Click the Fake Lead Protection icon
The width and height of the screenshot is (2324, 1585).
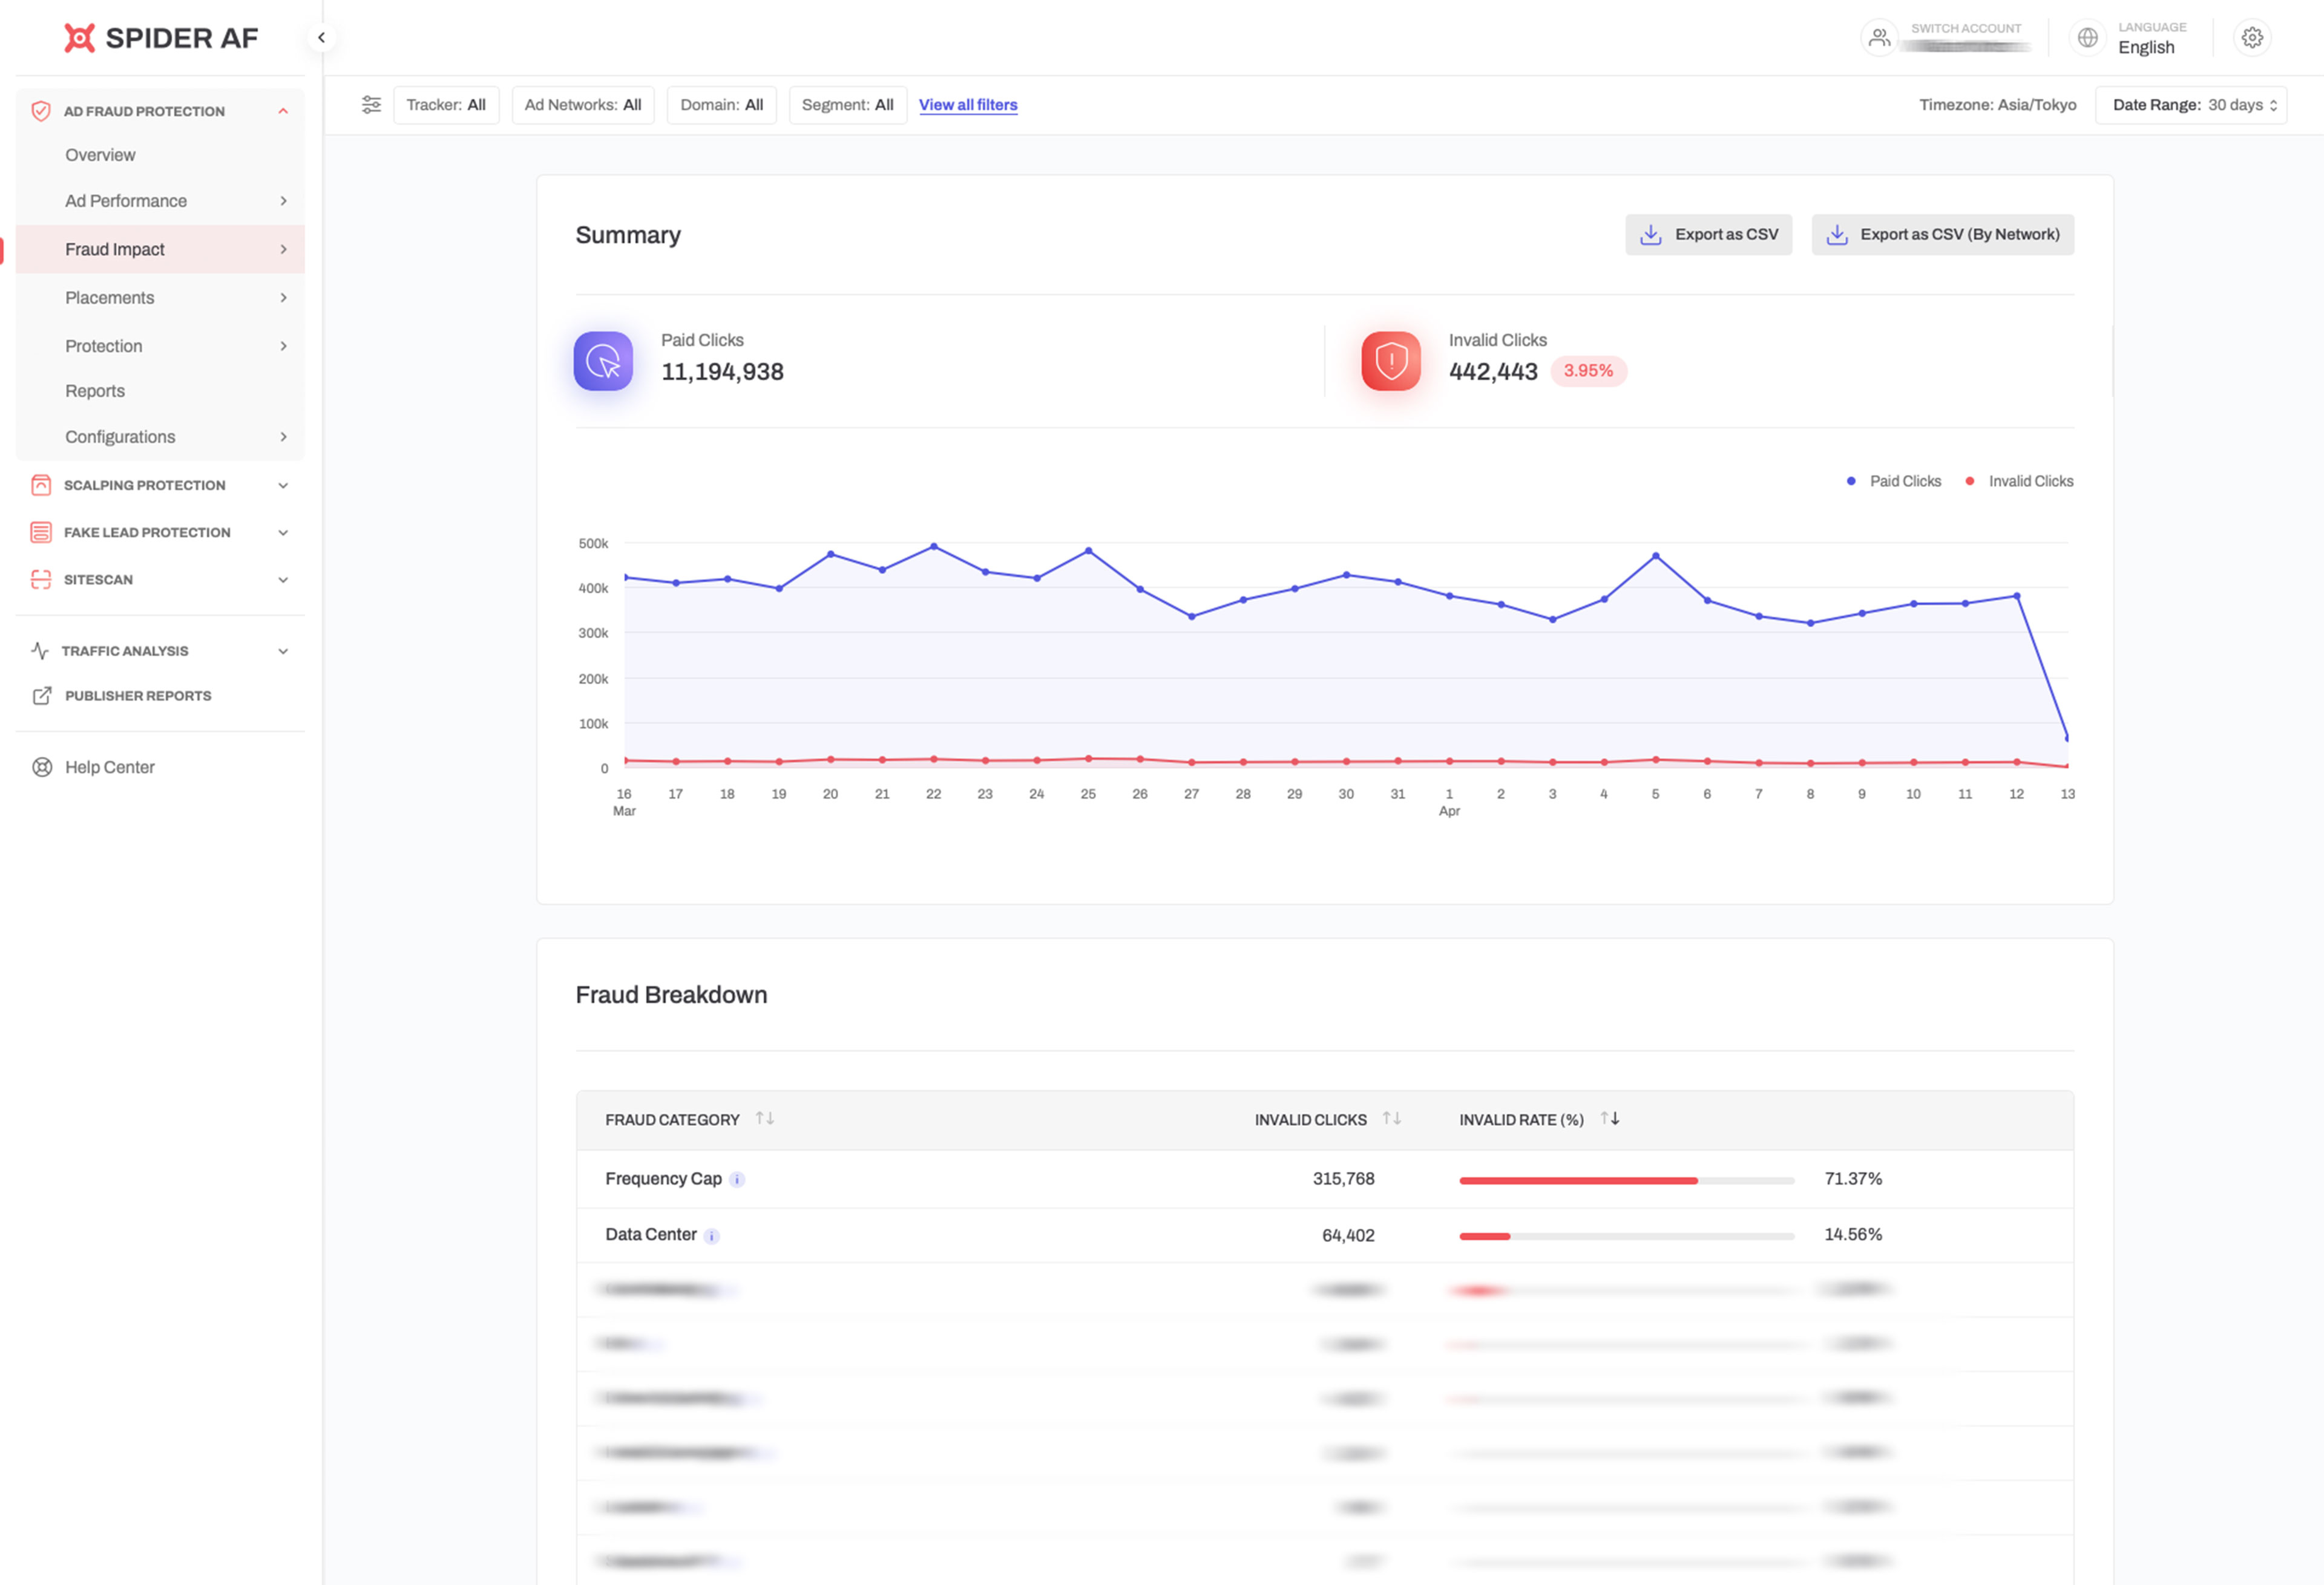point(41,532)
